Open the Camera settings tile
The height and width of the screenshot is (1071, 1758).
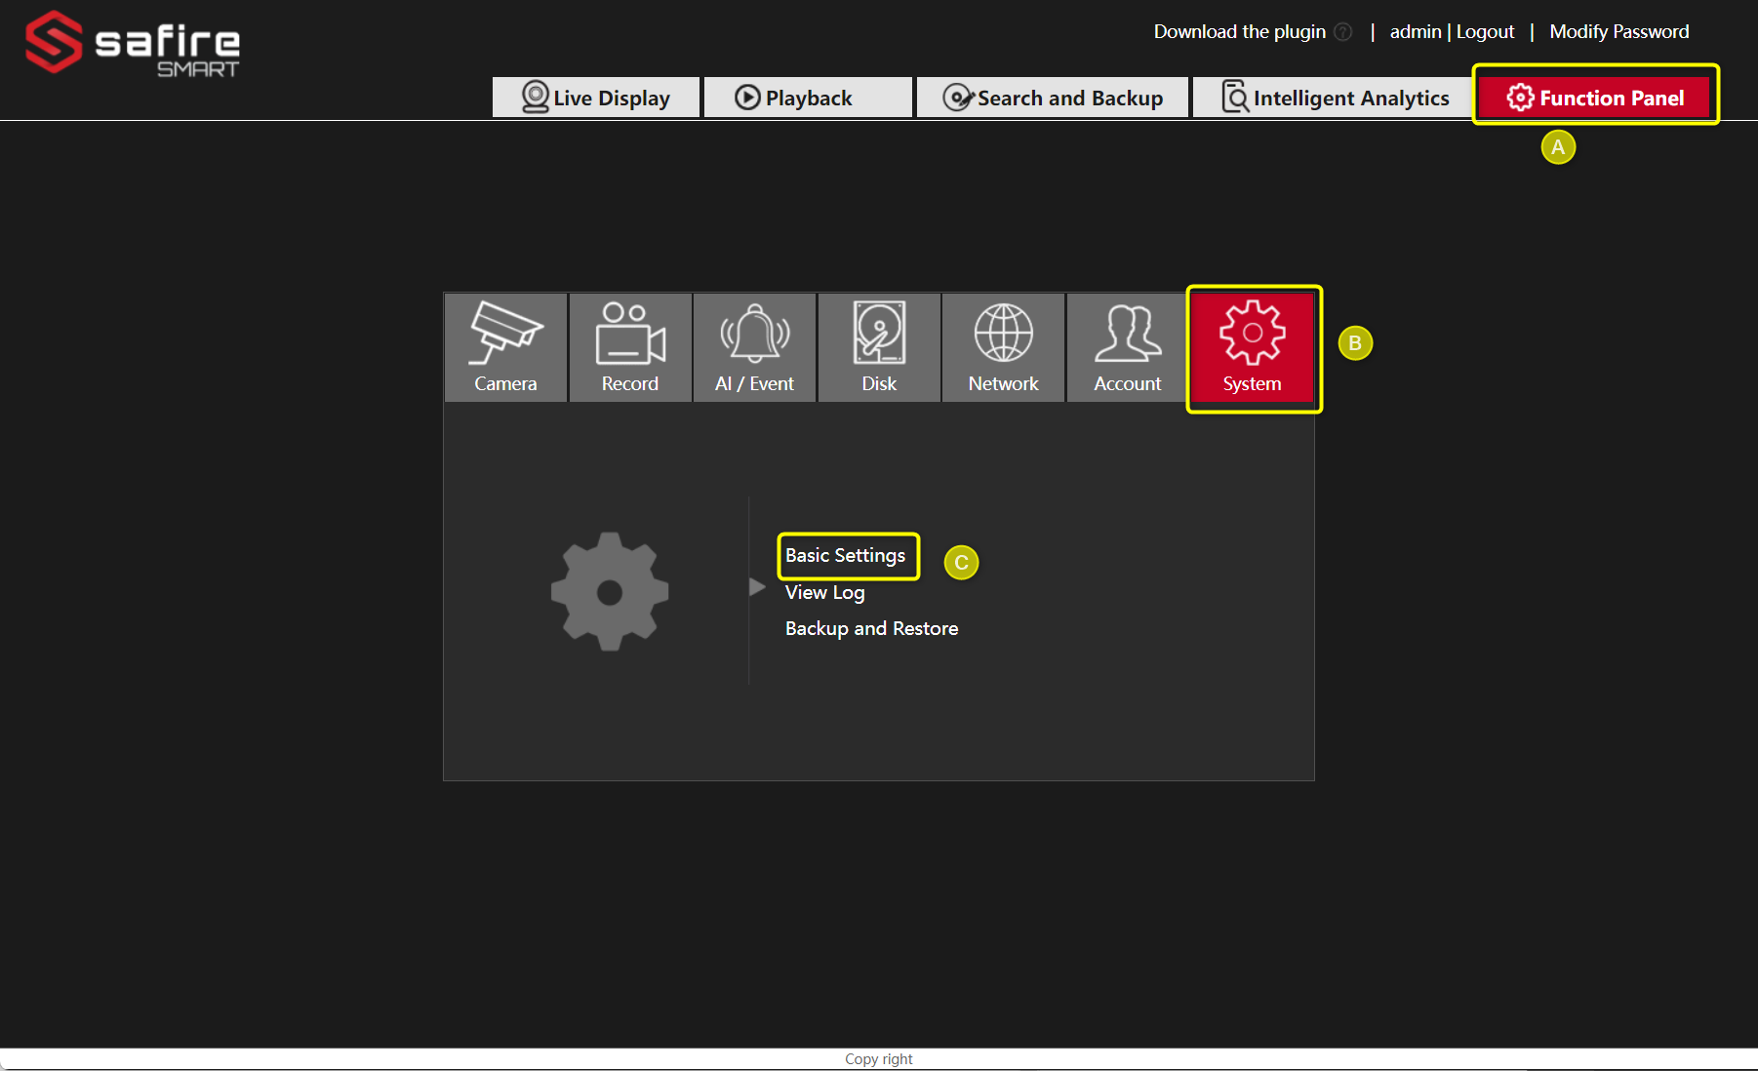tap(505, 347)
